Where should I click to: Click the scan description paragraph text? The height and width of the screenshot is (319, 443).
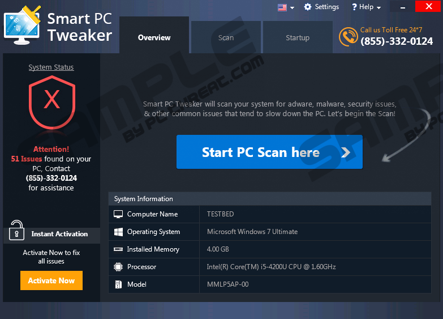tap(270, 109)
